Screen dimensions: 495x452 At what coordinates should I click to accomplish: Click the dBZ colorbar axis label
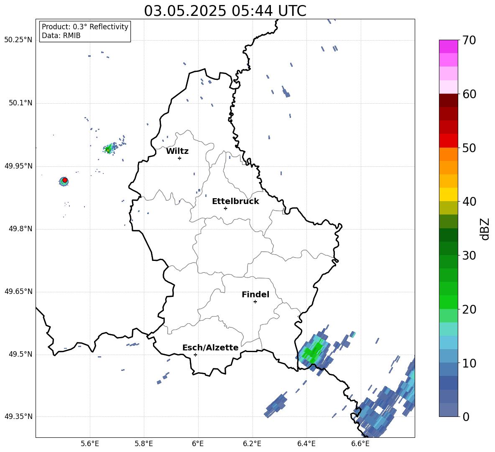485,229
